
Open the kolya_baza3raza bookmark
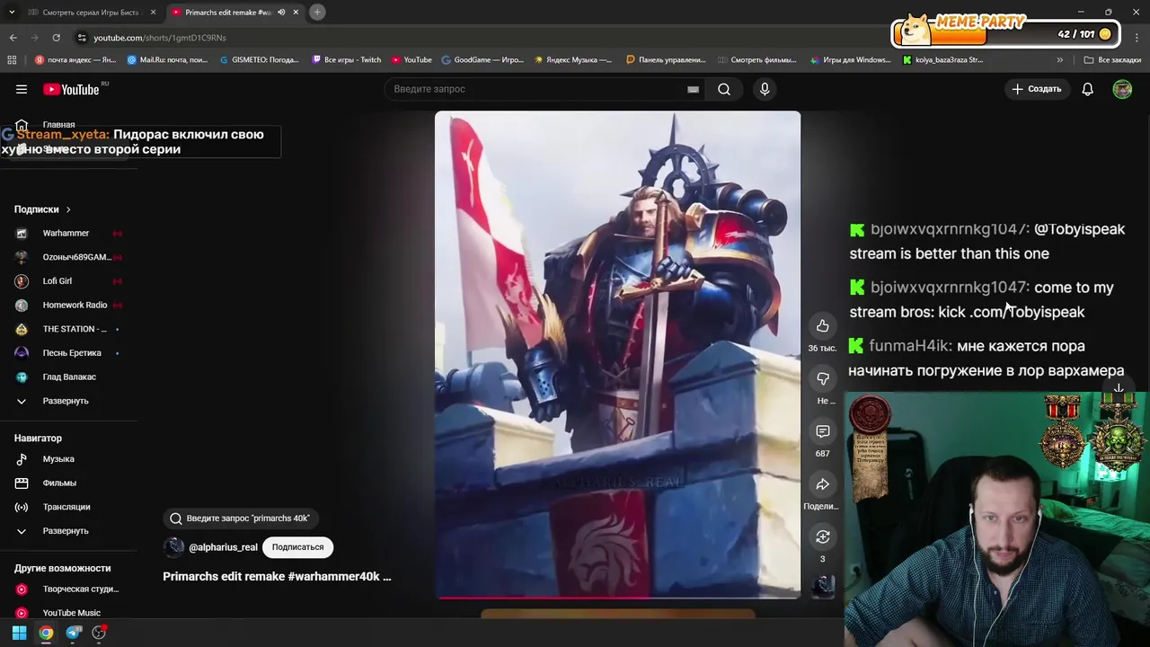(942, 60)
